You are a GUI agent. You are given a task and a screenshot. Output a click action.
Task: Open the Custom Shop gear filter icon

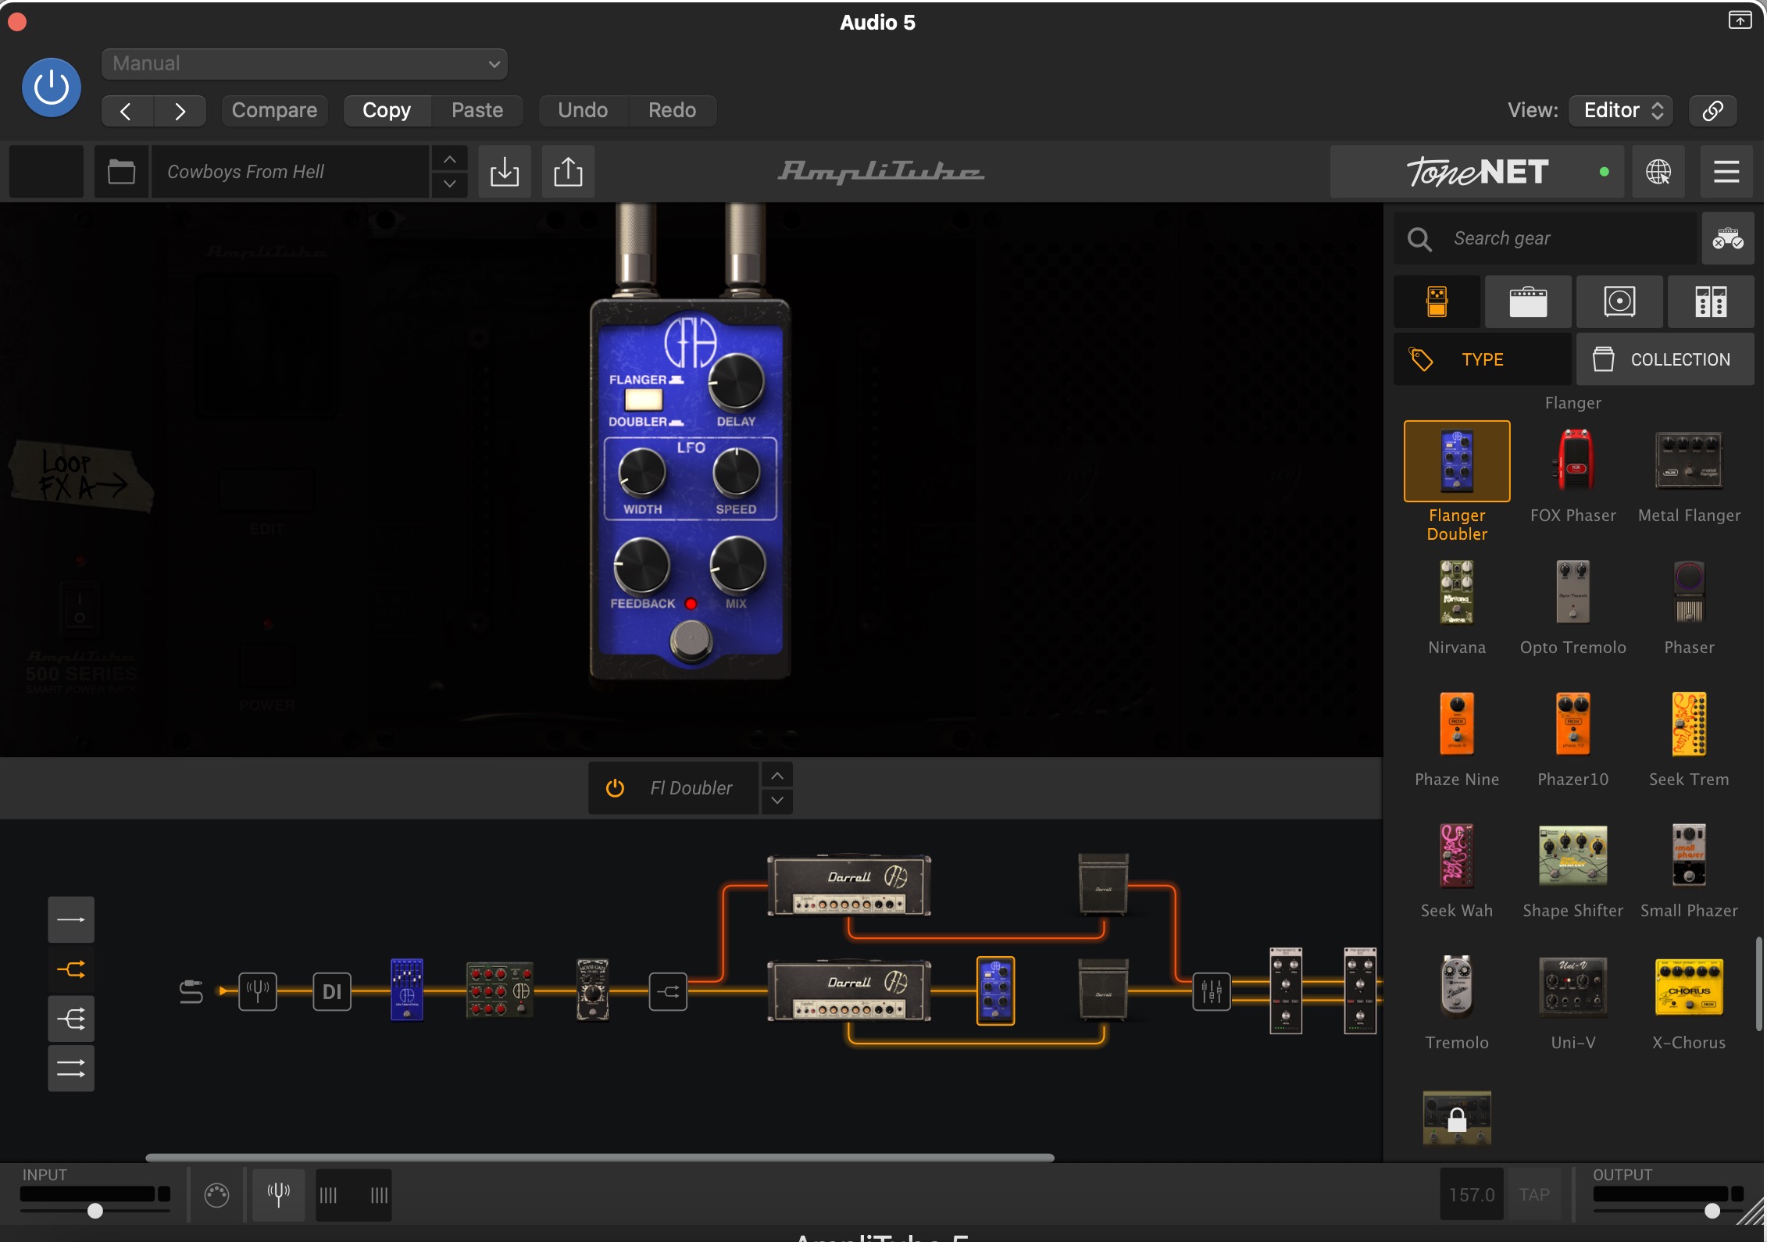tap(1728, 238)
